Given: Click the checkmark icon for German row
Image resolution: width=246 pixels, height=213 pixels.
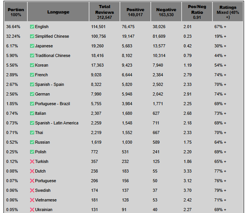Looking at the screenshot, I should click(x=32, y=94).
